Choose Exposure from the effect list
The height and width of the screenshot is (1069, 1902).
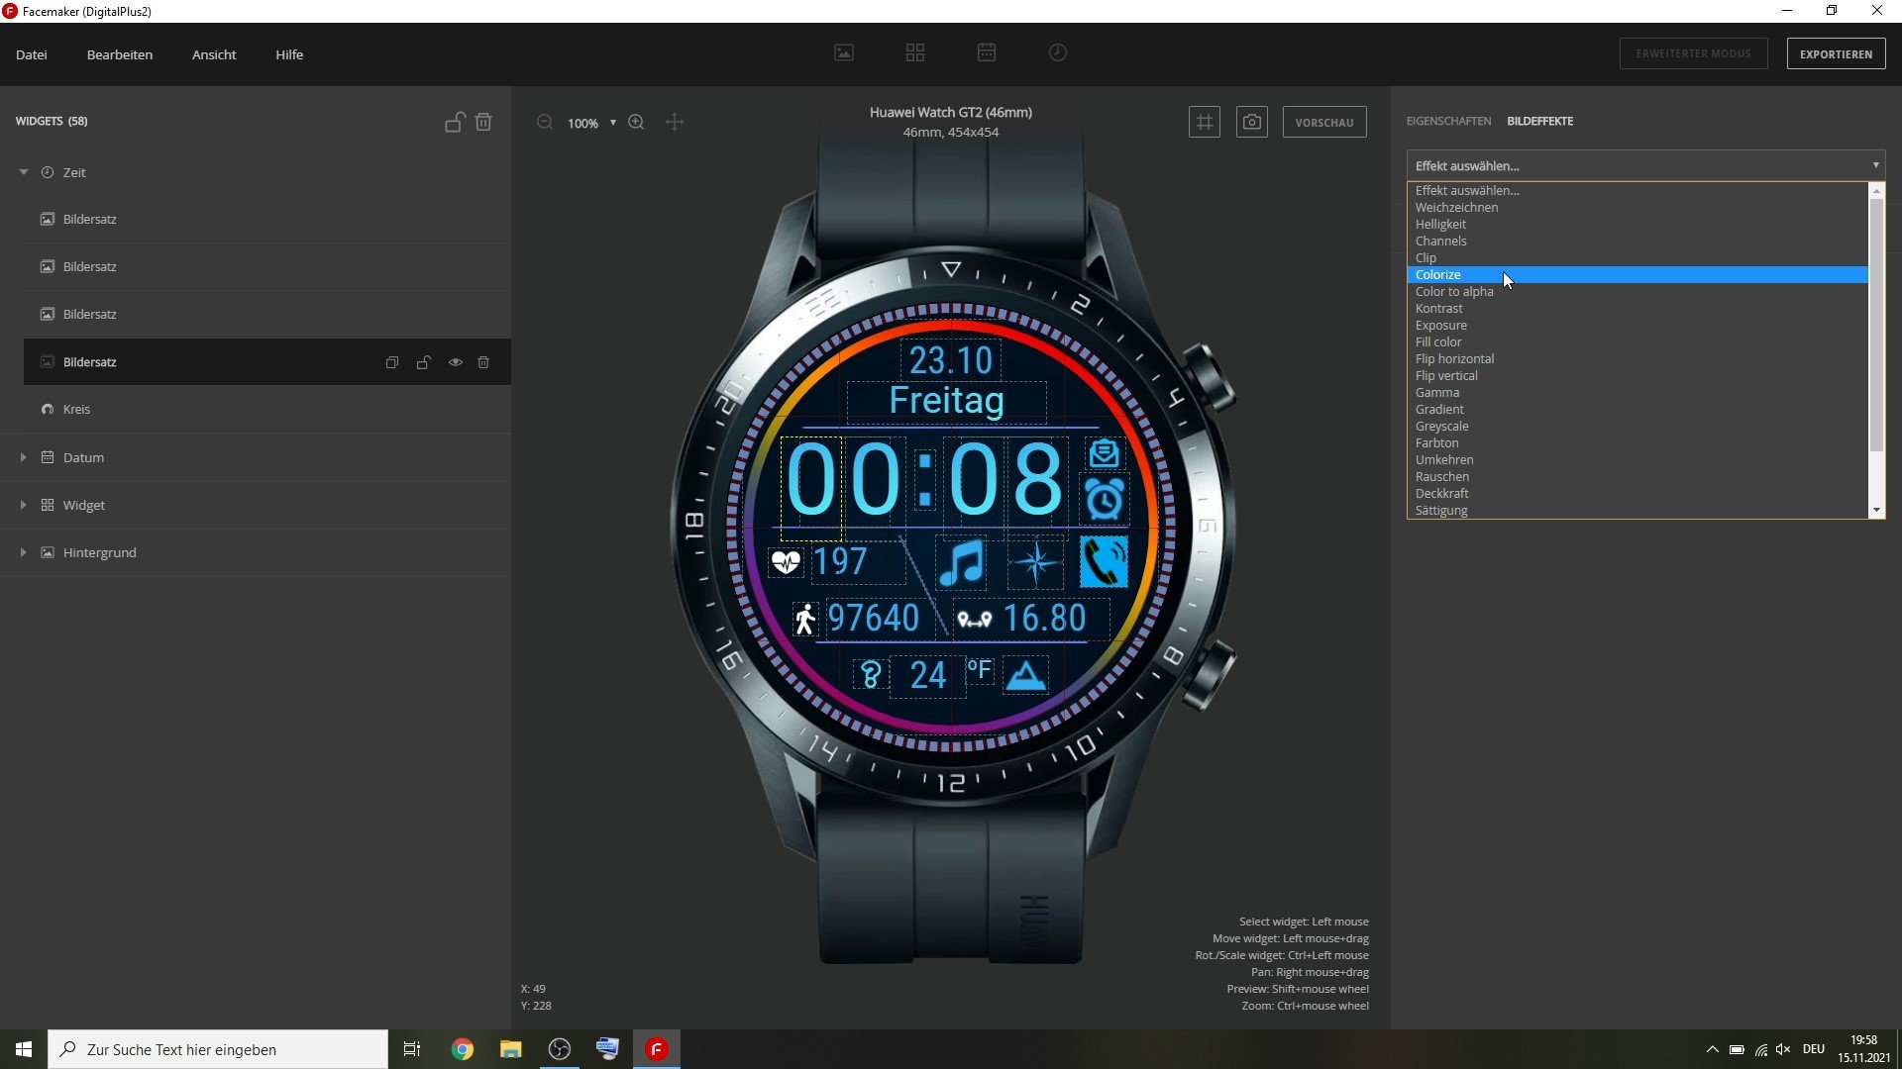1638,325
